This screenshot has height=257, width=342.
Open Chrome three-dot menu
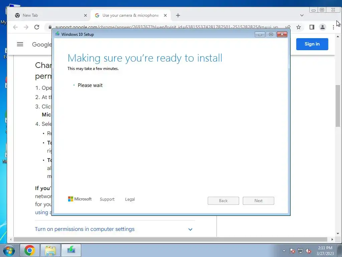(x=333, y=27)
